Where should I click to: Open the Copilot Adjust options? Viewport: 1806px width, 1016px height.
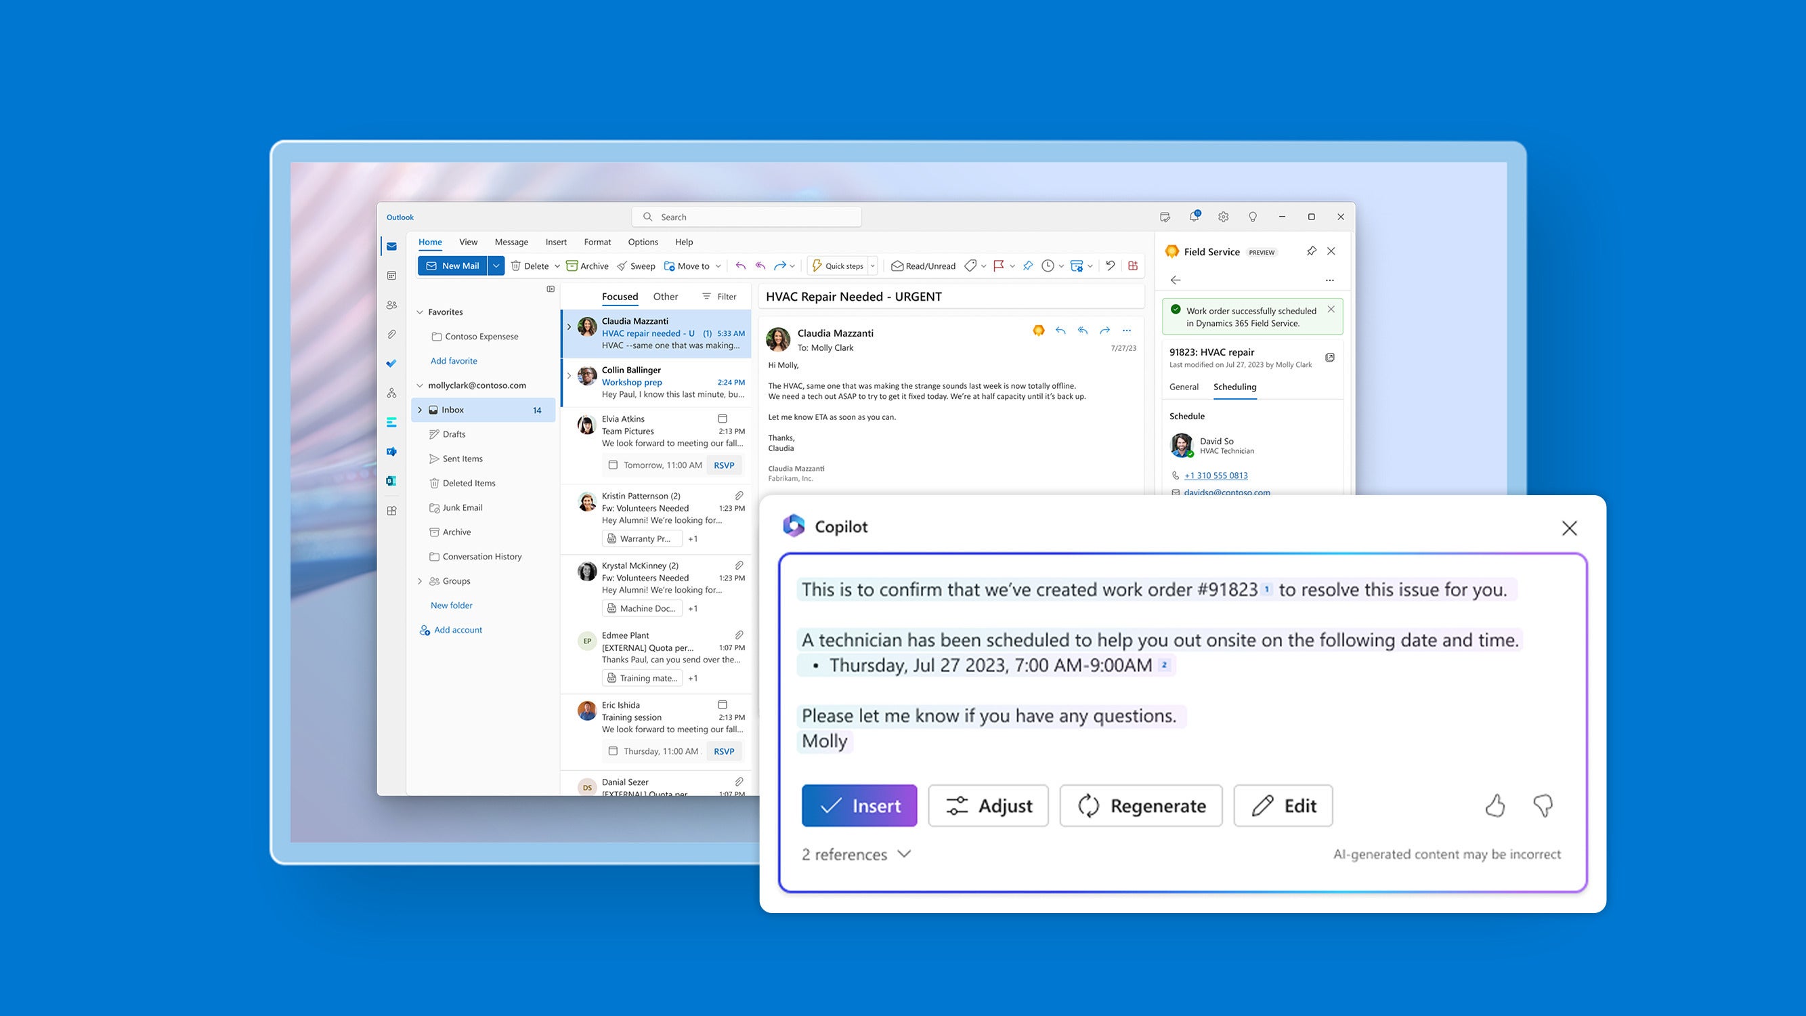click(x=987, y=805)
